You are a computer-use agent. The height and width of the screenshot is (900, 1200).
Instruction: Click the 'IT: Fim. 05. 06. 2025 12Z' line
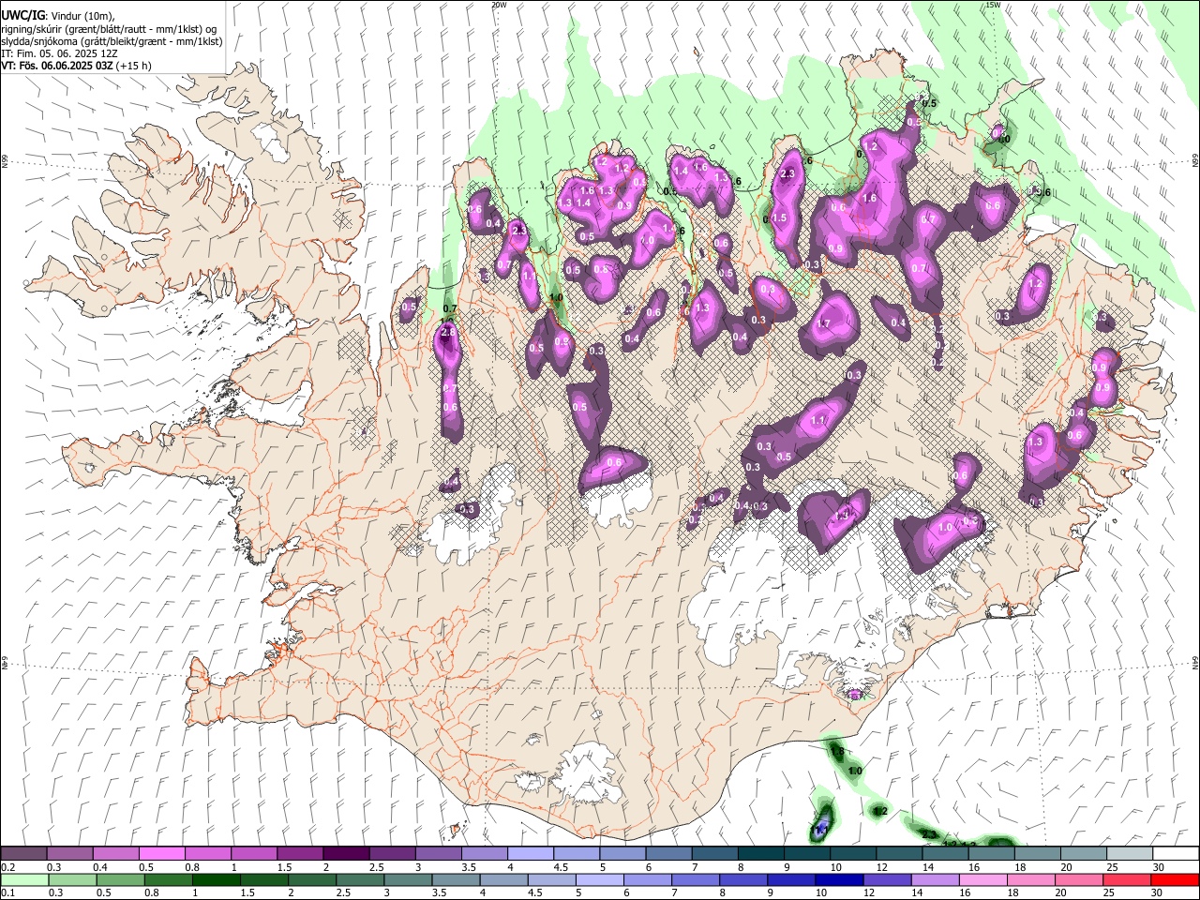(59, 54)
